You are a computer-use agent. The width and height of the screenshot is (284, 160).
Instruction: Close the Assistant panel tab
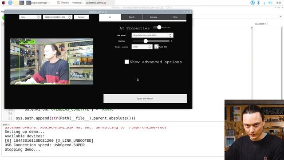[265, 24]
